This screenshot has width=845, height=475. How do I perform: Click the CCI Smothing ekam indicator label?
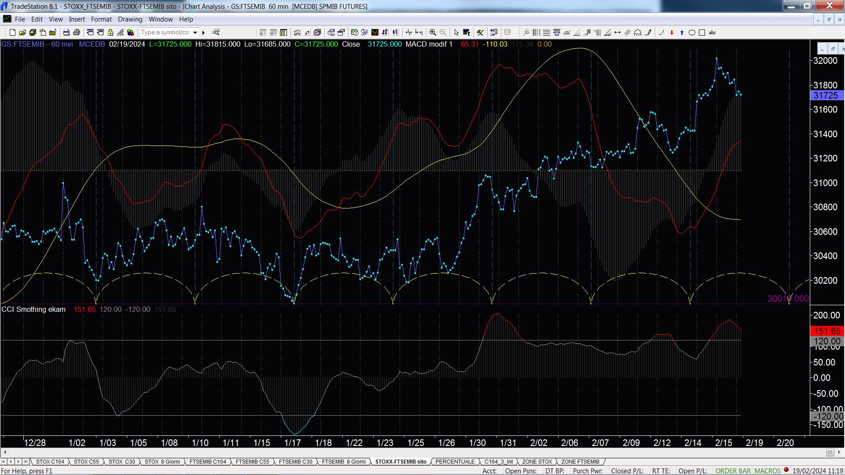(x=33, y=310)
